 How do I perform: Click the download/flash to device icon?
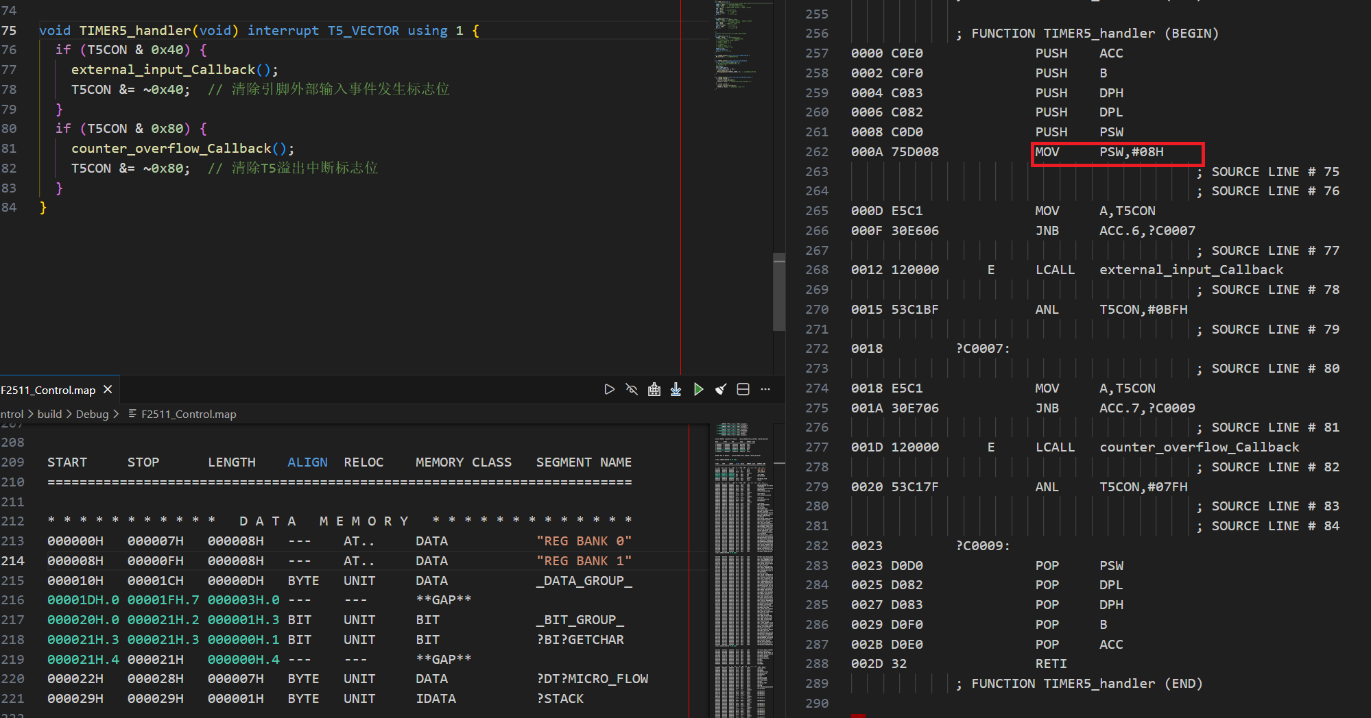676,390
